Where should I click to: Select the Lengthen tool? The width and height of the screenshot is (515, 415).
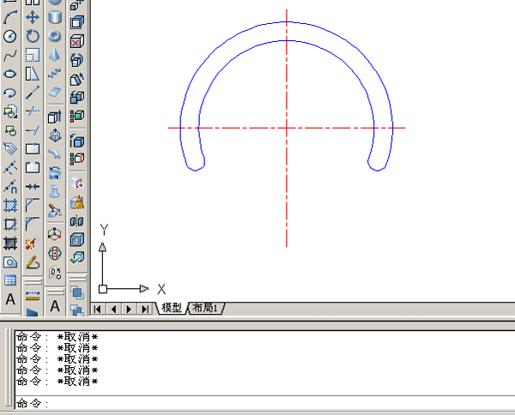pos(33,93)
